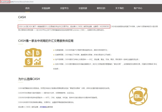Click the CASH page heading
Viewport: 162px width, 112px height.
pos(22,17)
